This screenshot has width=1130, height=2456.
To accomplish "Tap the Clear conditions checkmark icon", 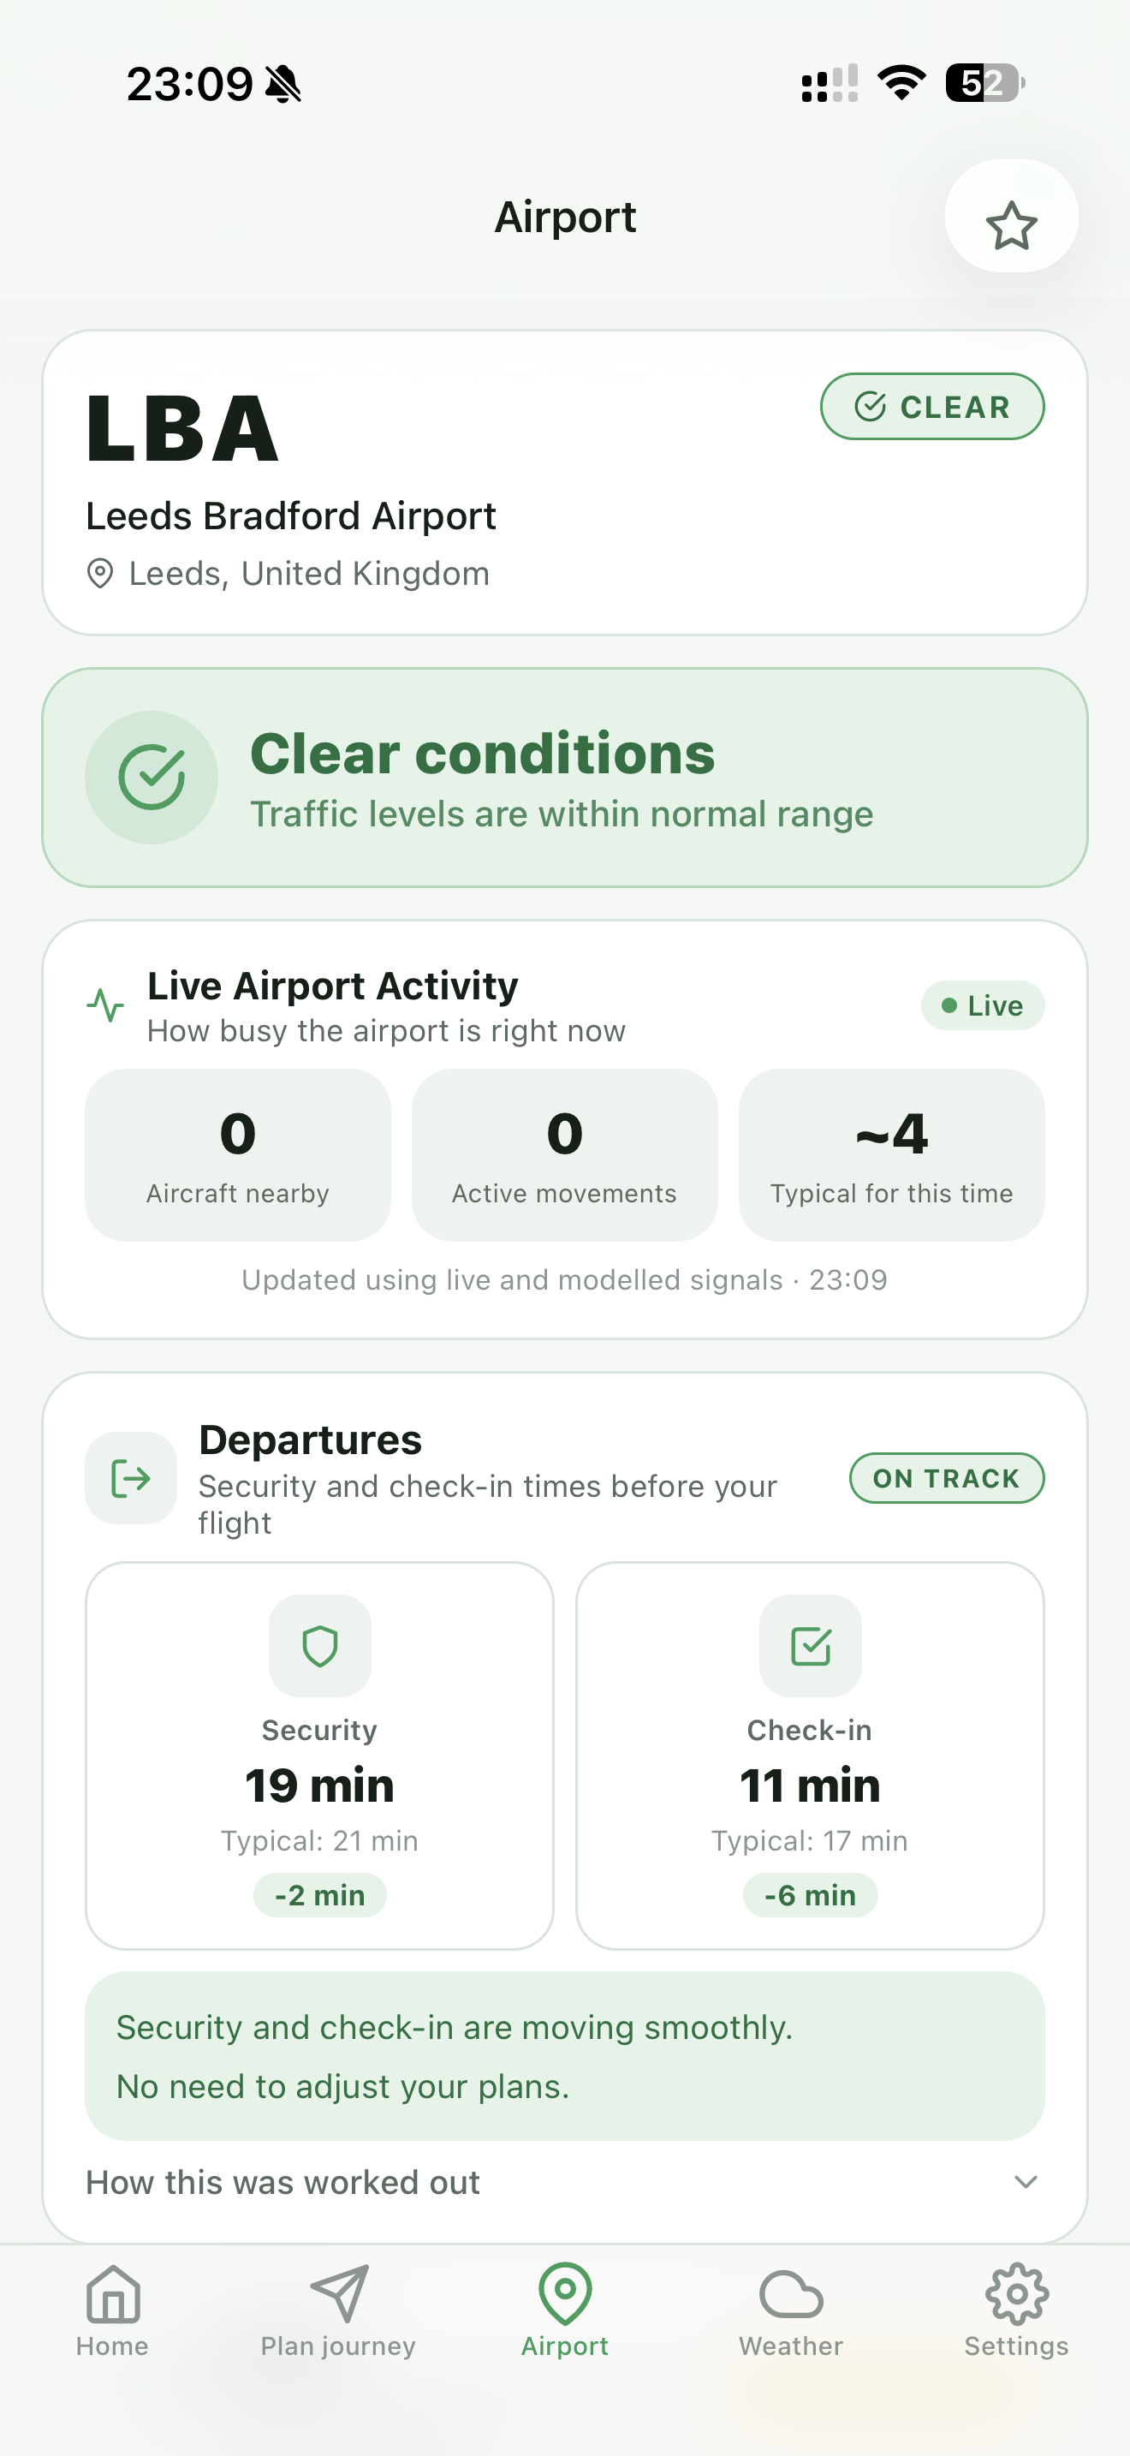I will click(x=152, y=777).
